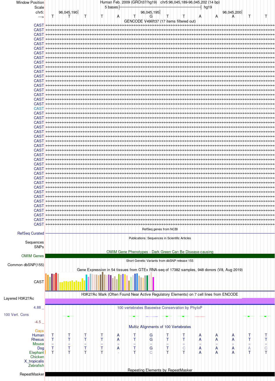
Task: Select the Mouse alignment row label
Action: [x=38, y=344]
